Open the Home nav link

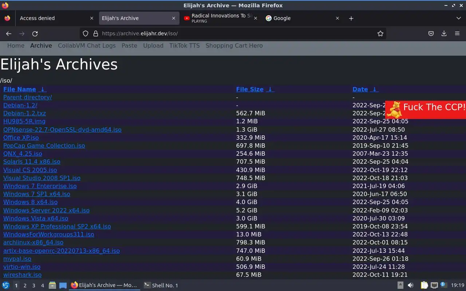[16, 45]
